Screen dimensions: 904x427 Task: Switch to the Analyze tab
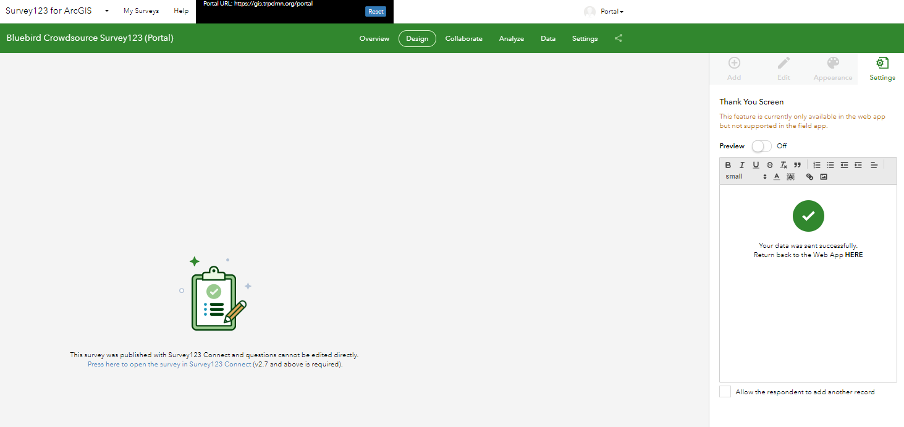[512, 38]
